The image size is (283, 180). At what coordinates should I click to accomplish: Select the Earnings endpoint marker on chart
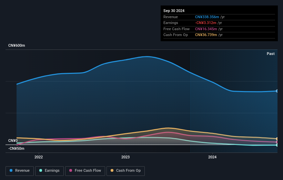277,145
